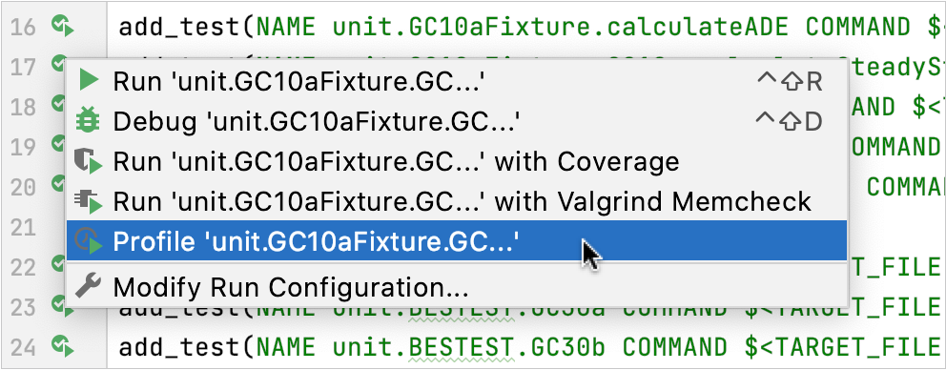Viewport: 946px width, 370px height.
Task: Click the run gutter icon on line 24
Action: (62, 346)
